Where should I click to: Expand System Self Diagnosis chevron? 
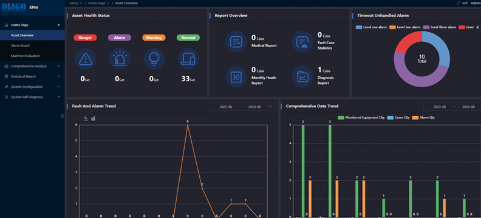58,97
